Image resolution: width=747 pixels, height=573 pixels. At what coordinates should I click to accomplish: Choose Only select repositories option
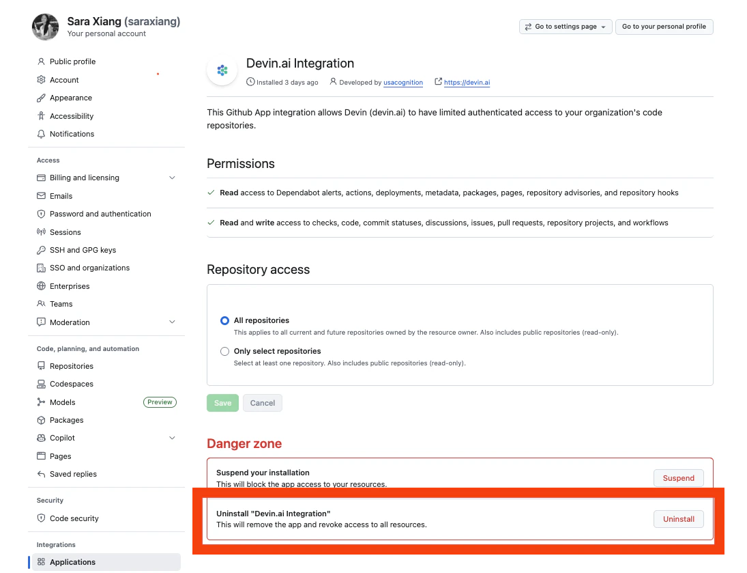point(224,351)
